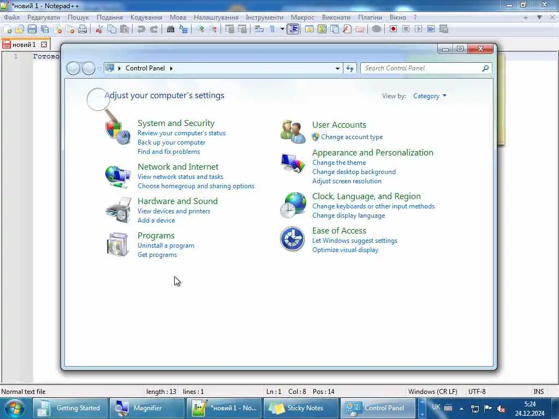Click 'Change desktop background' link
This screenshot has width=559, height=419.
click(x=354, y=172)
